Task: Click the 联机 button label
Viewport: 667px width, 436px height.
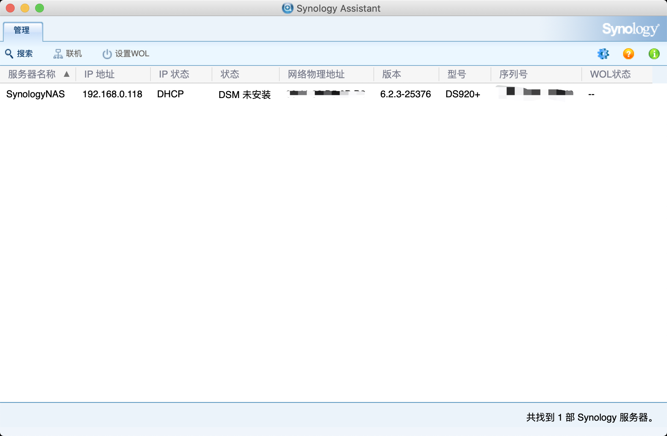Action: (74, 54)
